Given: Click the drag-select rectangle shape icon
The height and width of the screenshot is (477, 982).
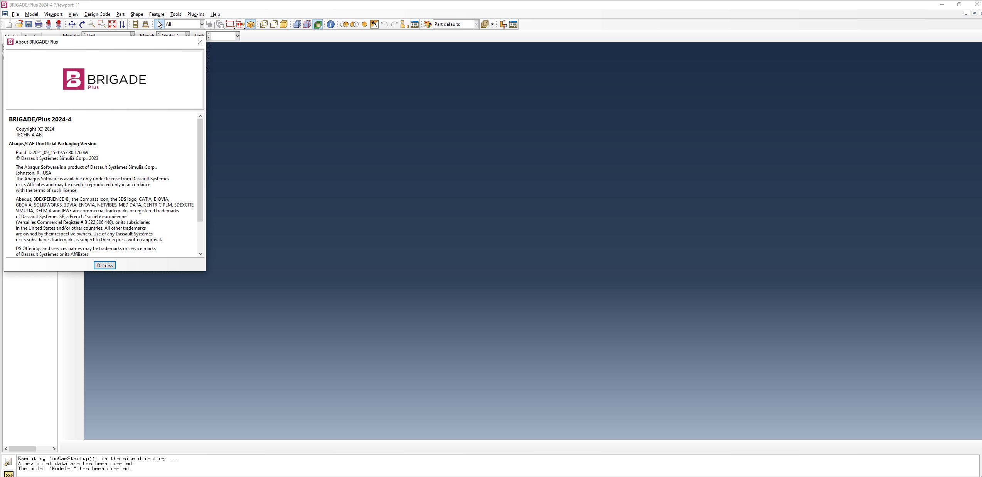Looking at the screenshot, I should (x=230, y=24).
